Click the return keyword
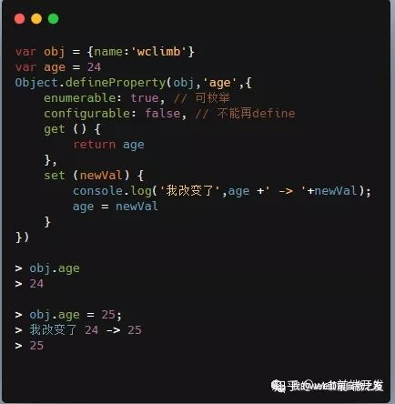 click(x=95, y=145)
